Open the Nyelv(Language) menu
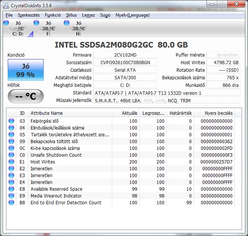 tap(133, 15)
